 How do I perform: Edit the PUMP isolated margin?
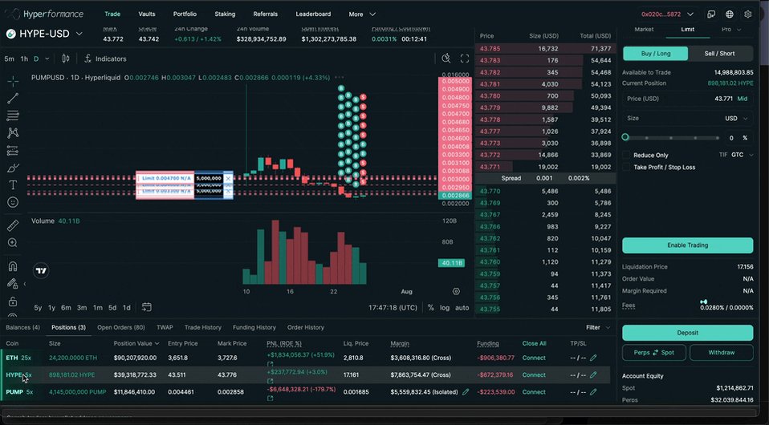tap(466, 391)
